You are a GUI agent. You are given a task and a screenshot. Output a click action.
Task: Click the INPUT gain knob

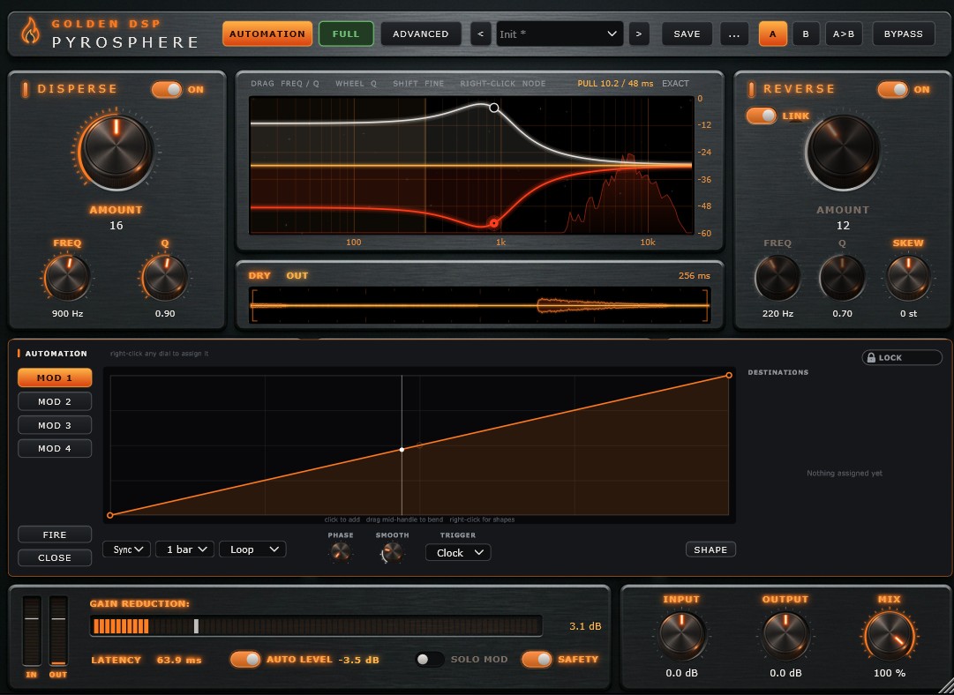pyautogui.click(x=681, y=635)
